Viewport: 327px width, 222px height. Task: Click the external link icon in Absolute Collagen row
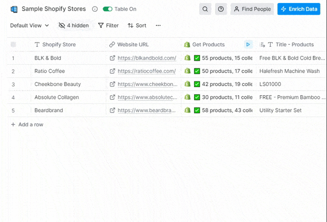[112, 97]
